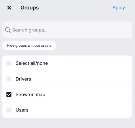This screenshot has height=128, width=135.
Task: Focus the Search groups input field
Action: [67, 30]
